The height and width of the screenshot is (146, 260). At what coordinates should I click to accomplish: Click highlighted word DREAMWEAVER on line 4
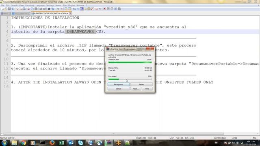coord(80,32)
